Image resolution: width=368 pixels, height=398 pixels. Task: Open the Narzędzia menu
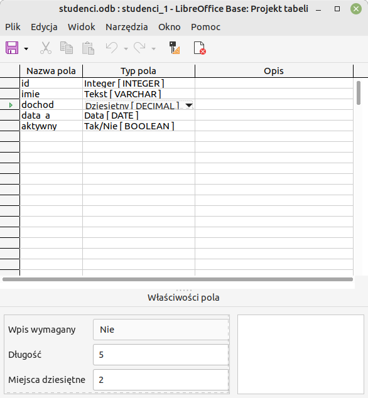tap(126, 27)
